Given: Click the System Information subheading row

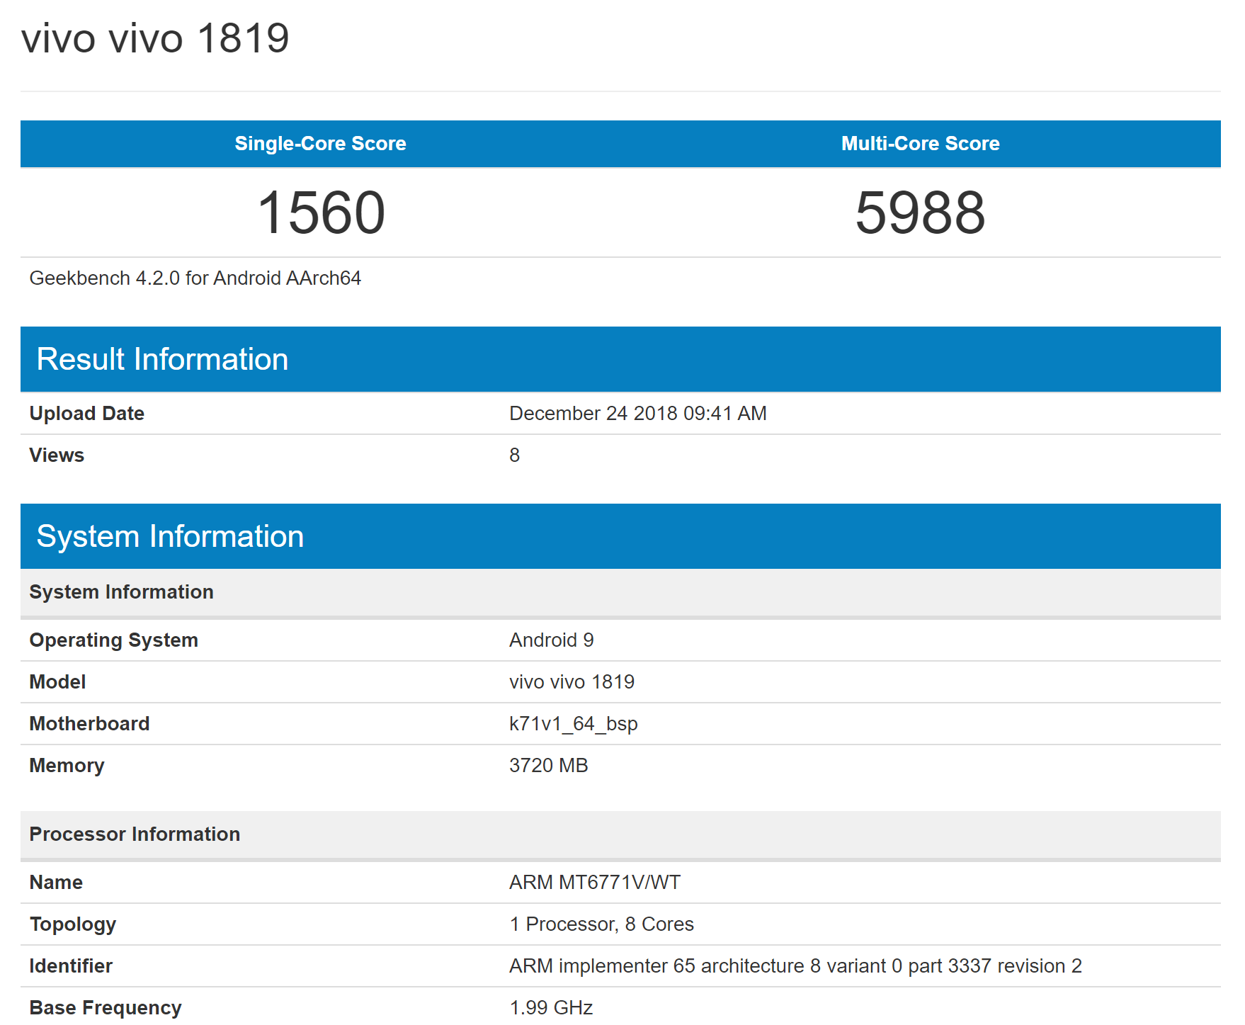Looking at the screenshot, I should click(120, 591).
